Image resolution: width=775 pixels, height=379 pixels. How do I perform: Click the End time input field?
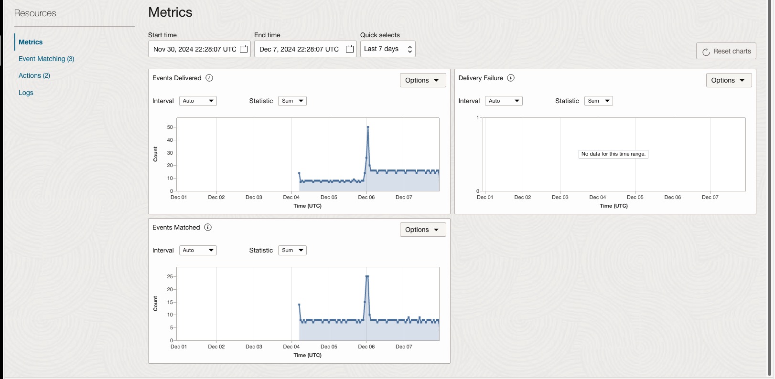pos(305,49)
